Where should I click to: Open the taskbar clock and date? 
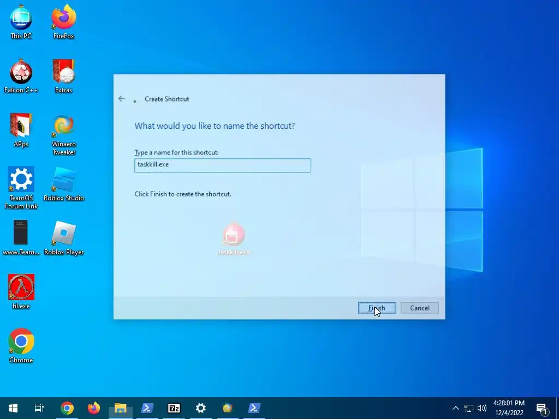[x=509, y=408]
